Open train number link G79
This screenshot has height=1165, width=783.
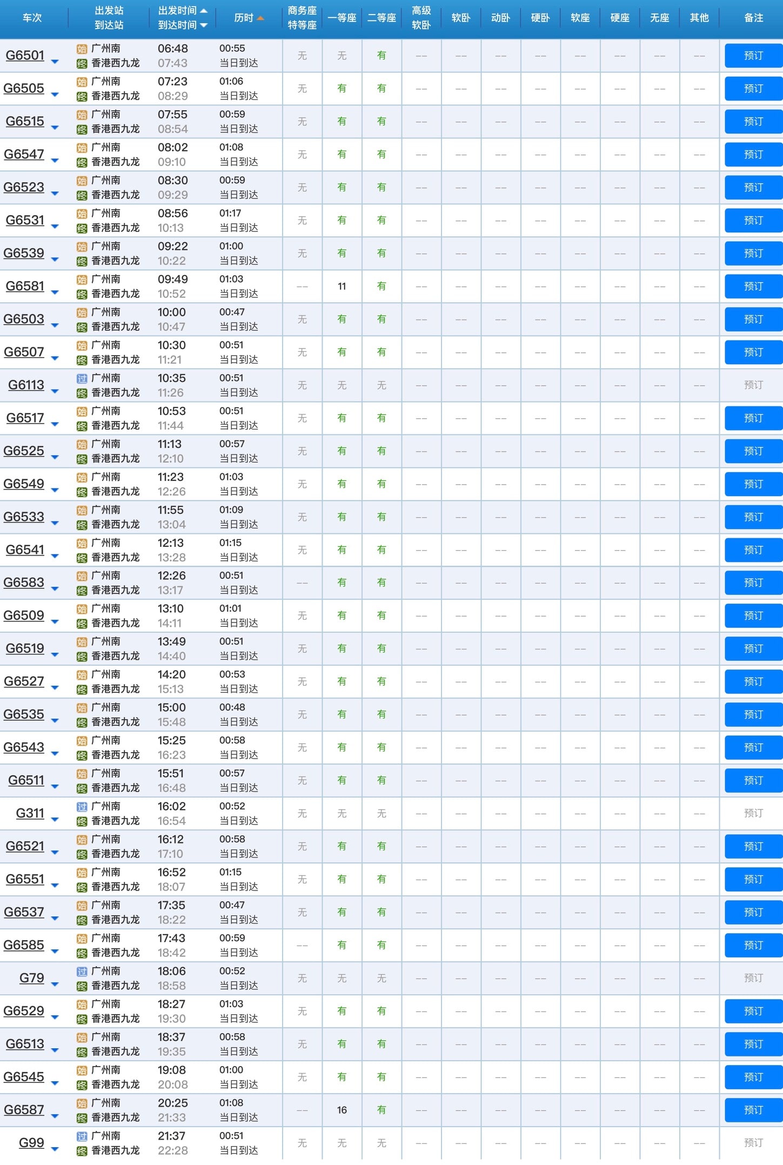point(32,978)
